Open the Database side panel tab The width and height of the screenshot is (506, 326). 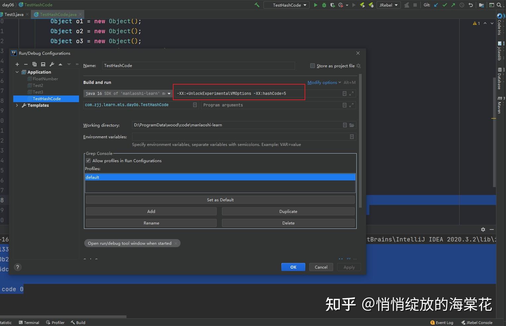pyautogui.click(x=499, y=79)
